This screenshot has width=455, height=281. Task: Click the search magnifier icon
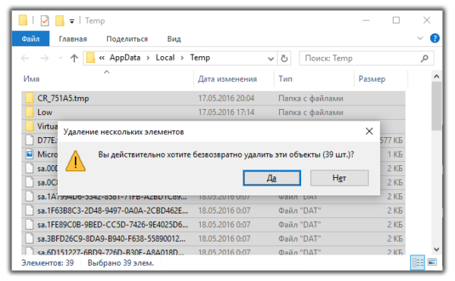coord(425,58)
